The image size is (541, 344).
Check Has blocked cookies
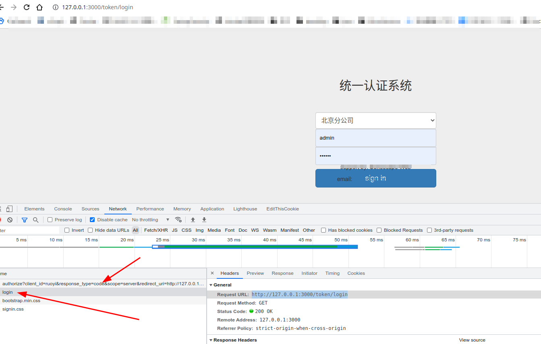pos(323,230)
